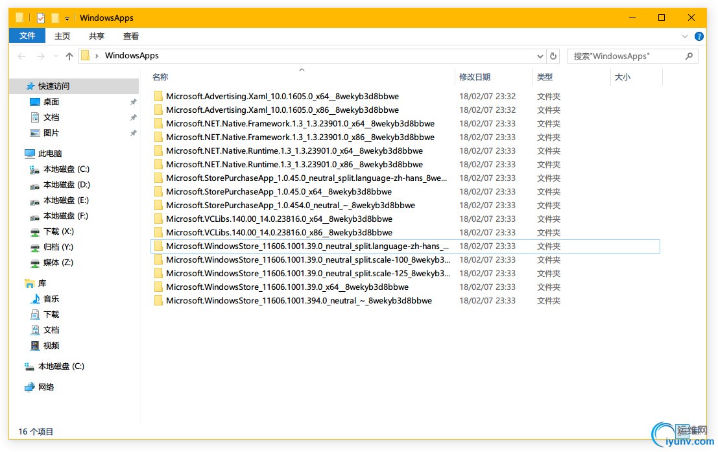Click the Up directory arrow icon

(69, 56)
